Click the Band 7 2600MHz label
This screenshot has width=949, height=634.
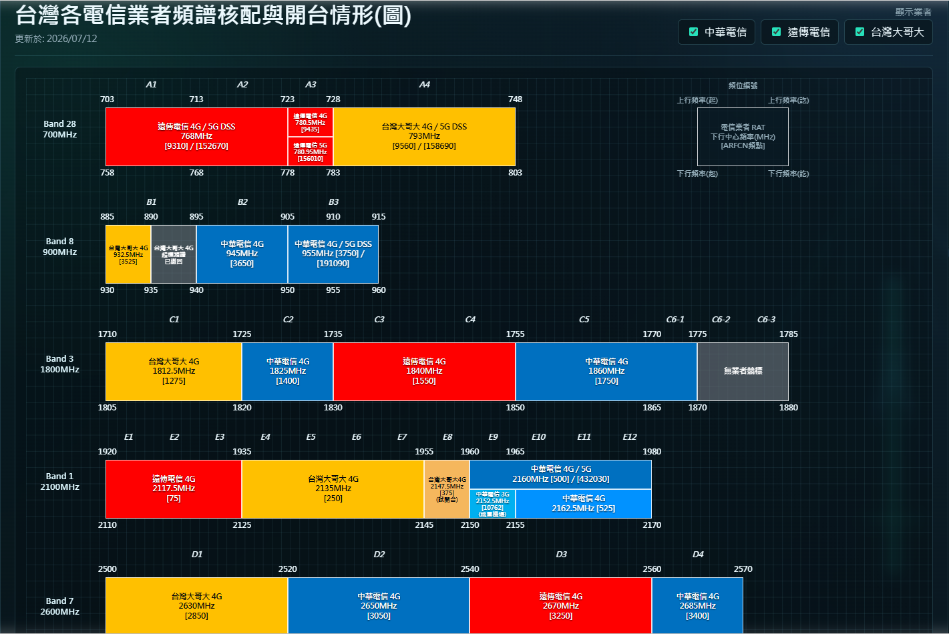[60, 606]
